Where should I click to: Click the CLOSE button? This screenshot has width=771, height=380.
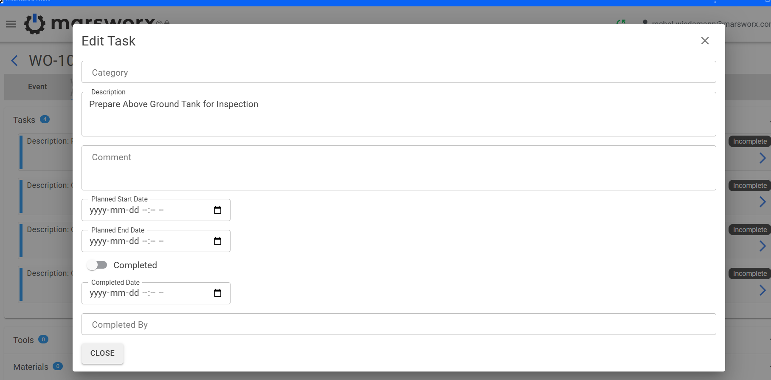click(x=102, y=353)
